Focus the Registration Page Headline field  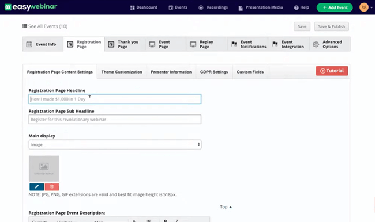point(115,99)
